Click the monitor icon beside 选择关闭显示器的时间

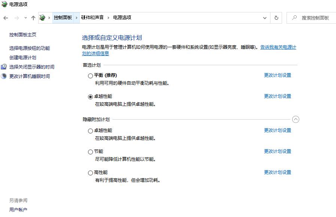pyautogui.click(x=4, y=67)
